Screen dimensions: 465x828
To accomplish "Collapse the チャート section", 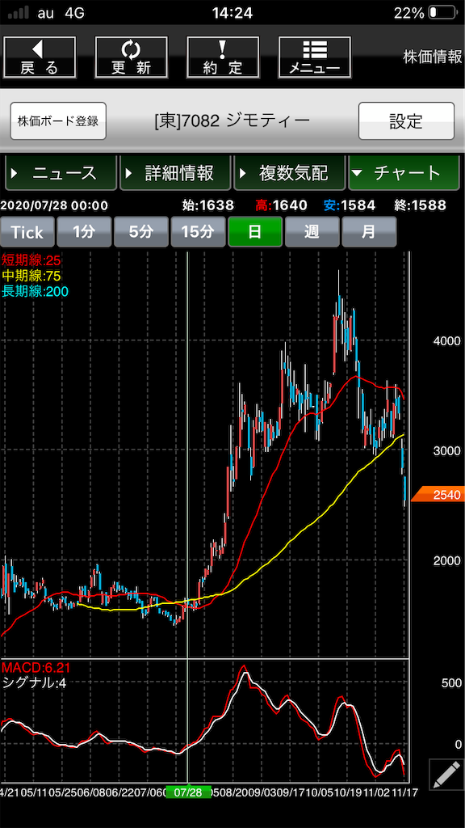I will click(x=404, y=173).
